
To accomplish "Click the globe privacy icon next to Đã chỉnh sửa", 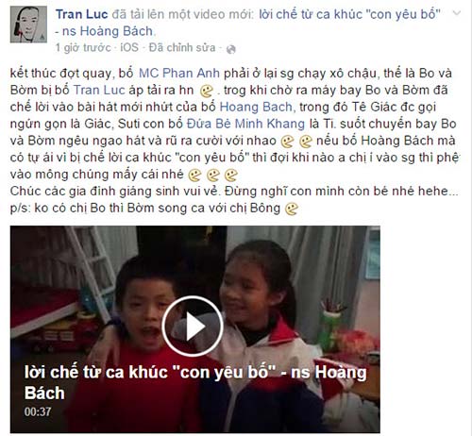I will click(231, 49).
